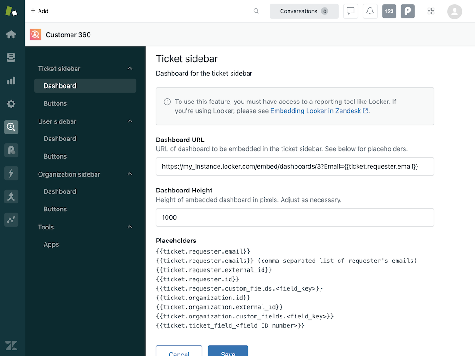Collapse the User sidebar section
The width and height of the screenshot is (475, 356).
coord(130,121)
